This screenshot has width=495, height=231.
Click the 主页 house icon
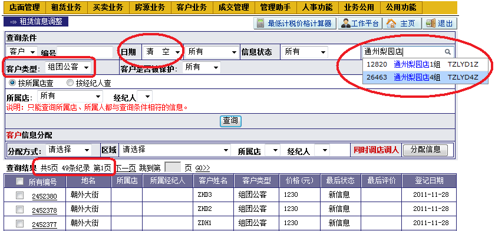coord(391,24)
